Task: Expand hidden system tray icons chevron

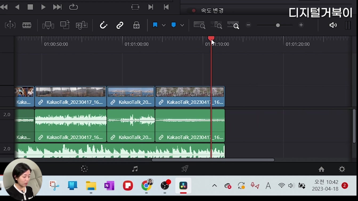Action: coord(214,186)
